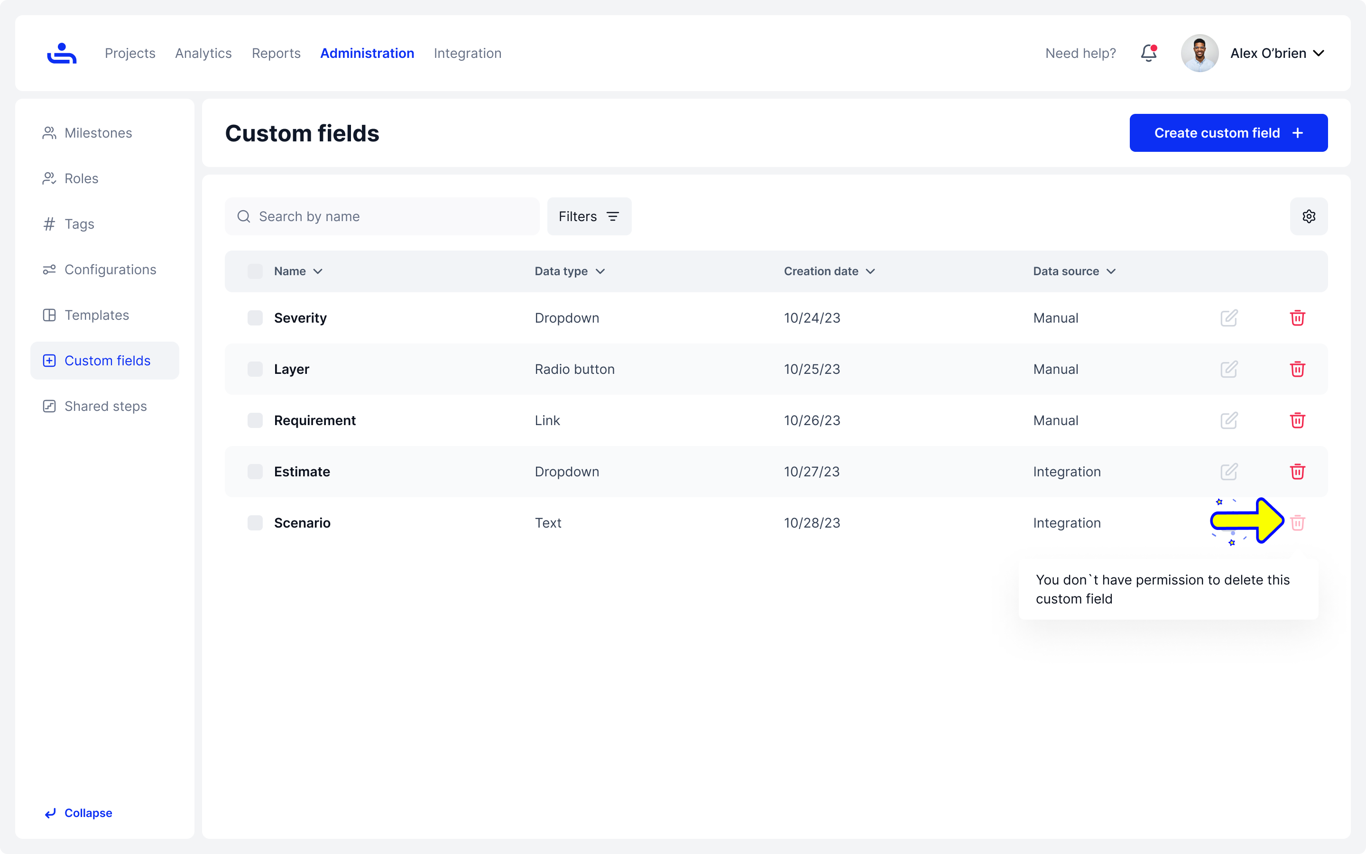
Task: Click Alex O'brien's profile avatar
Action: tap(1200, 53)
